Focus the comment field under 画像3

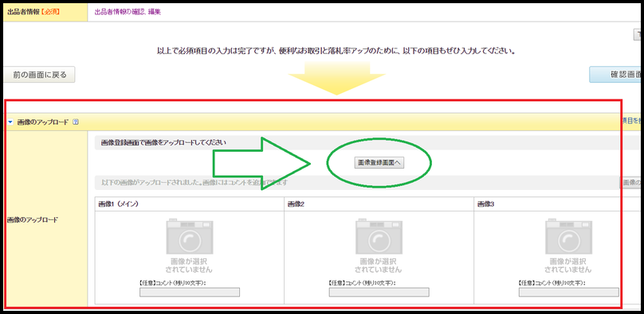tap(568, 293)
